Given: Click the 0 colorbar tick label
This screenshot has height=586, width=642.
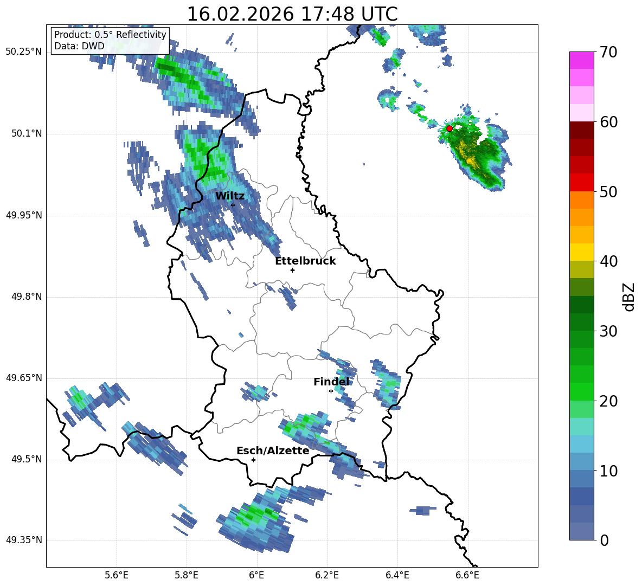Looking at the screenshot, I should pos(605,540).
